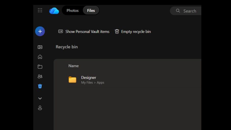Click the Name column header
The image size is (231, 130).
tap(74, 66)
